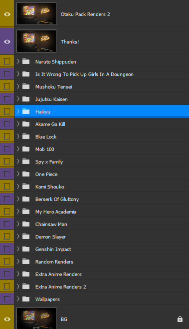
Task: Select the Komi Shouko group name
Action: click(x=49, y=186)
